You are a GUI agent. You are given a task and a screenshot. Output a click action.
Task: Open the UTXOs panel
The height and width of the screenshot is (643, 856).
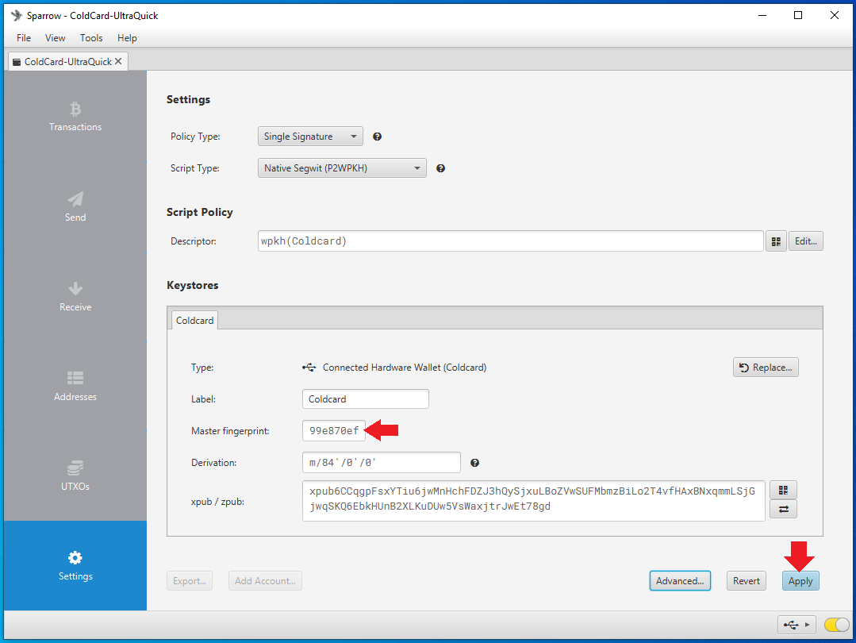click(75, 476)
